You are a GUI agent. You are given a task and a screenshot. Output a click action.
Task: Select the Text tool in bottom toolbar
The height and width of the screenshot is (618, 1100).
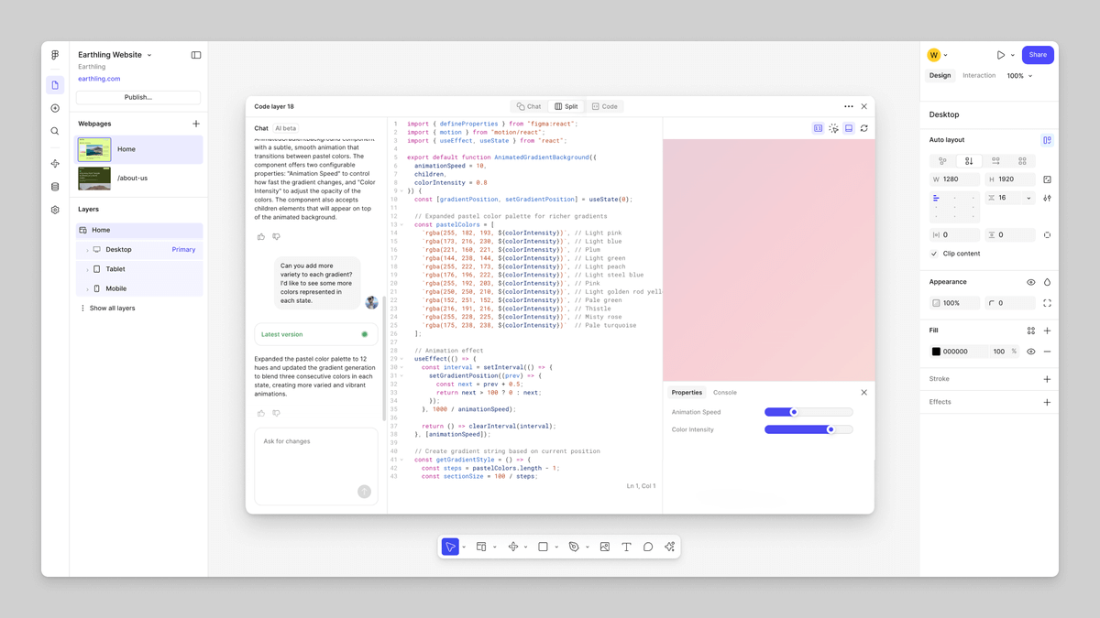tap(626, 547)
